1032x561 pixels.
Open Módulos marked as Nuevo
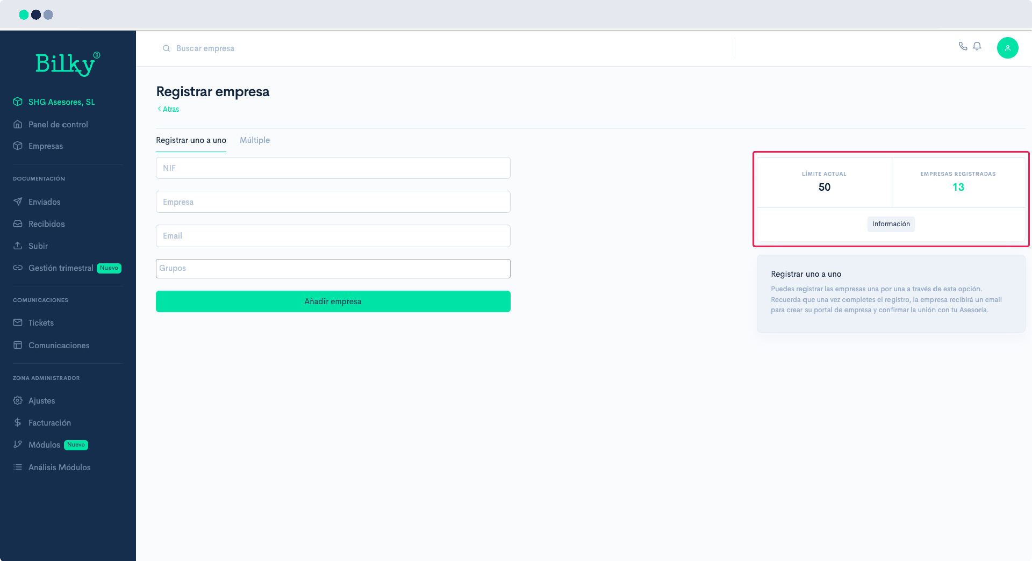pyautogui.click(x=44, y=444)
